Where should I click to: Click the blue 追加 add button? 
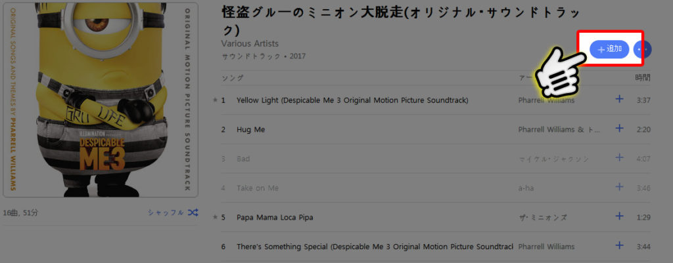click(x=609, y=49)
